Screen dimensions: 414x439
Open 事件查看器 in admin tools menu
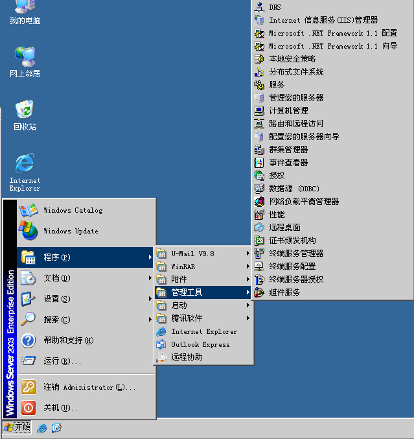coord(288,163)
